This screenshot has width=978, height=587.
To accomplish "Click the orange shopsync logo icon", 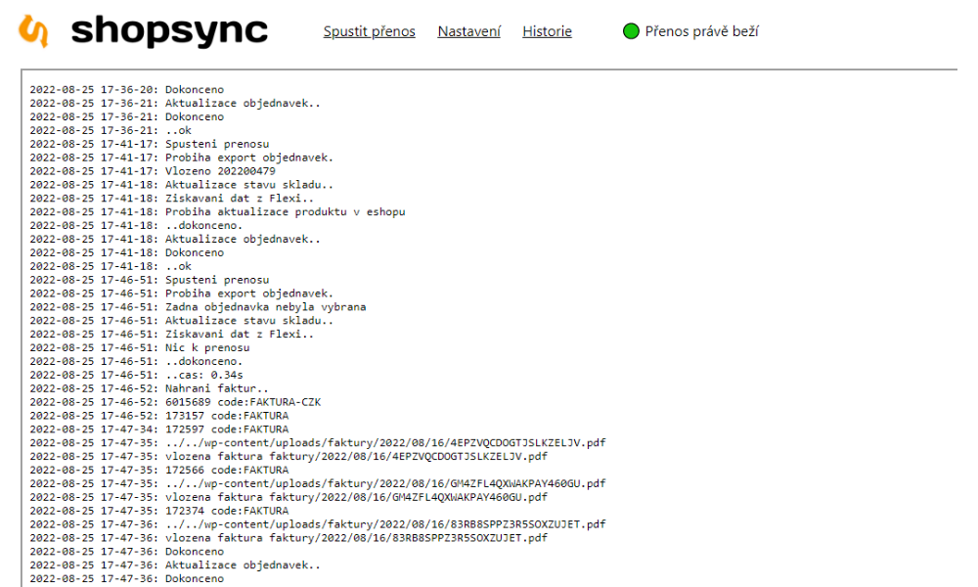I will click(x=33, y=31).
